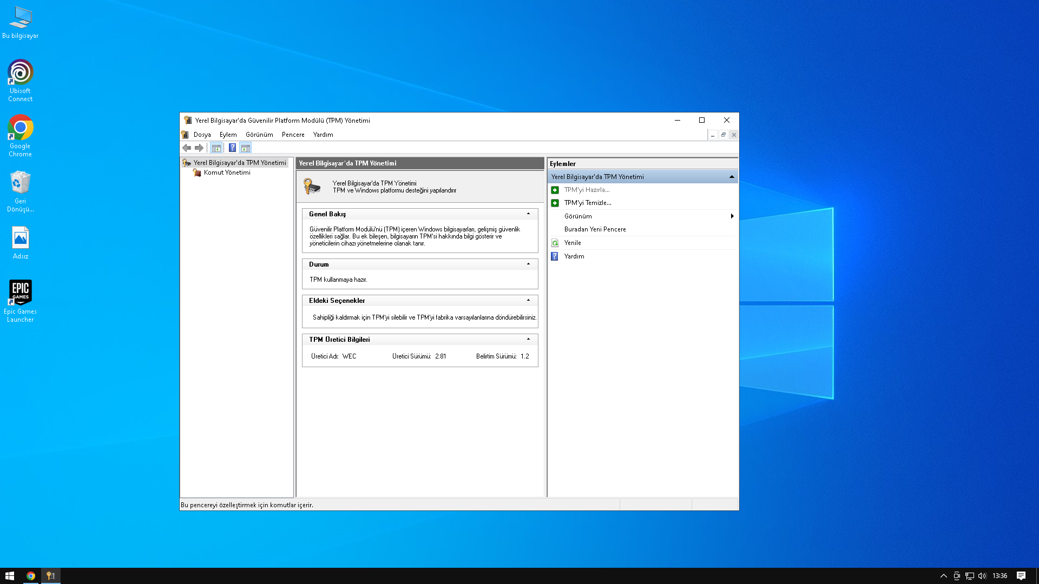Toggle the action pane toolbar icon
This screenshot has height=584, width=1039.
tap(246, 148)
